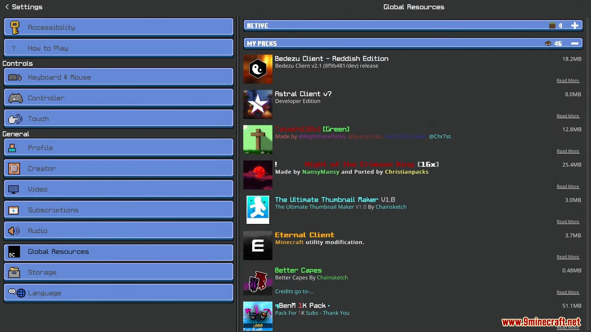Screen dimensions: 591x332
Task: Click the 18.2MB size of Bedezu Client
Action: point(572,59)
